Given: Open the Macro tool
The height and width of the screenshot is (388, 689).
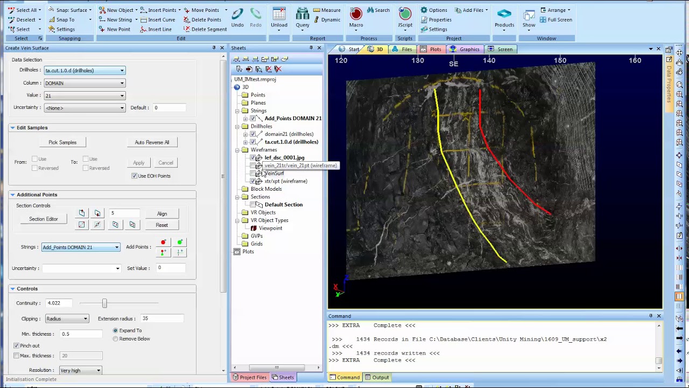Looking at the screenshot, I should pos(356,17).
